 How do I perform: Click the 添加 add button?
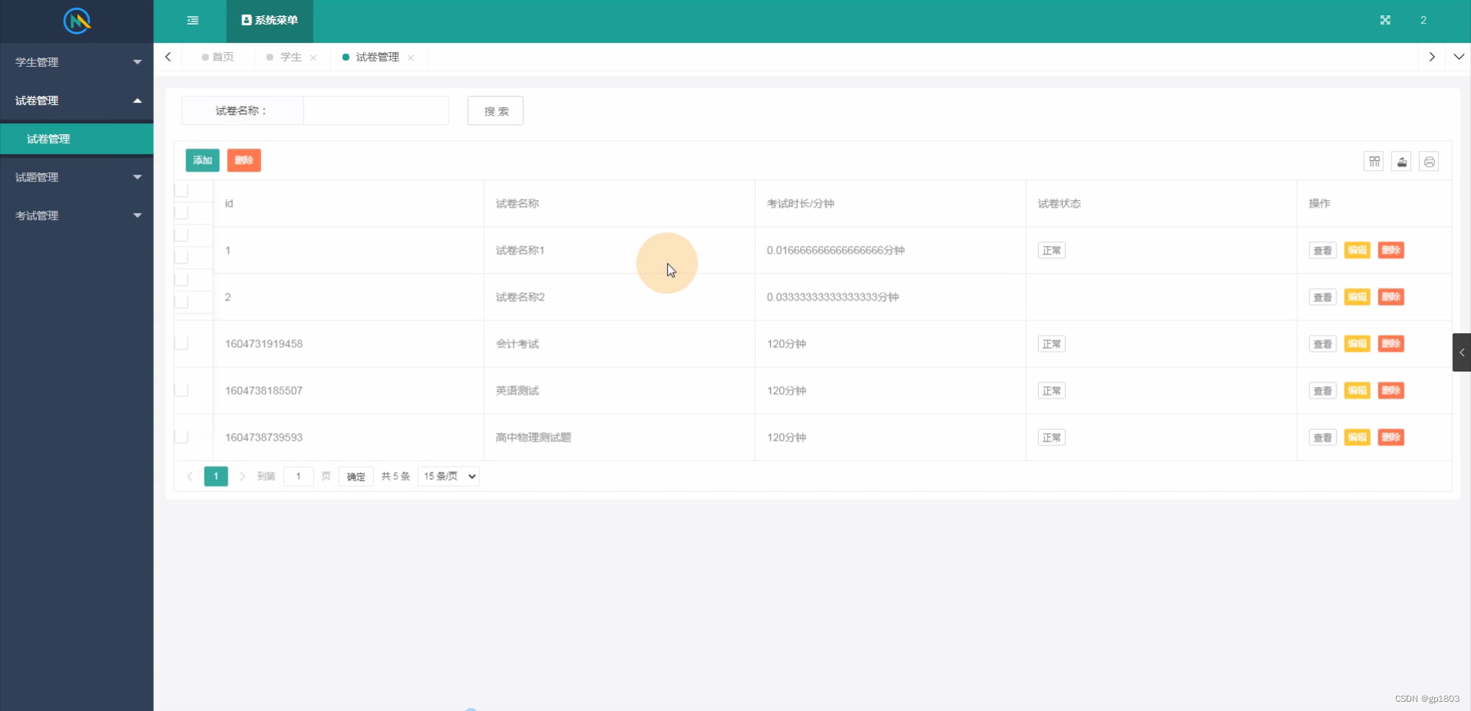202,160
